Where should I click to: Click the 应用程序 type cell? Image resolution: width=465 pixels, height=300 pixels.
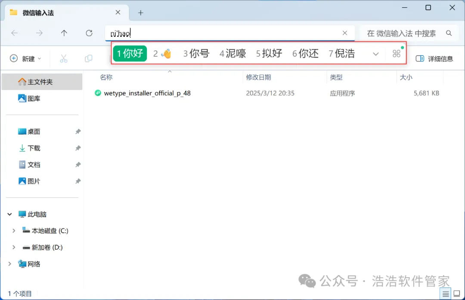tap(342, 93)
